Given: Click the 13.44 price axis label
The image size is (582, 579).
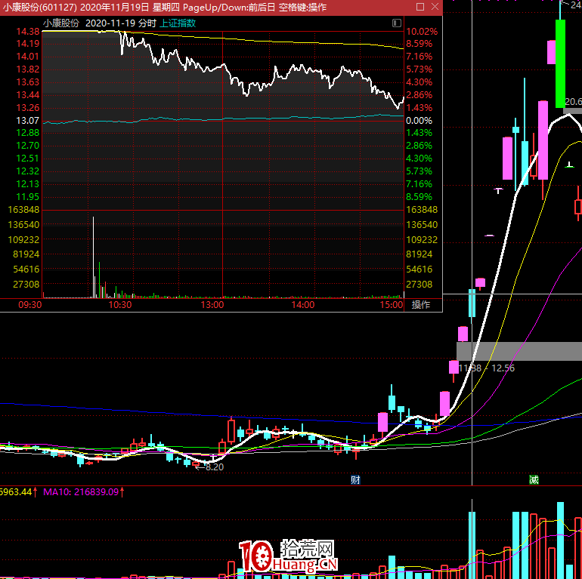Looking at the screenshot, I should [27, 95].
